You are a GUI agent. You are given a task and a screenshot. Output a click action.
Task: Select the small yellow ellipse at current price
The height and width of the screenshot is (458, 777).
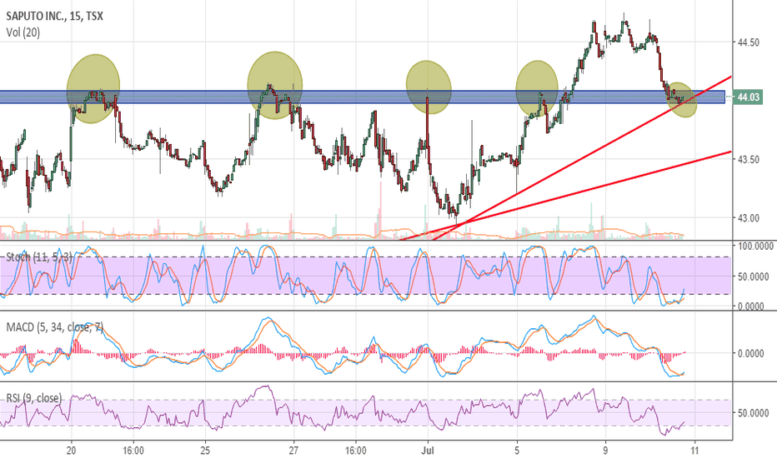pyautogui.click(x=681, y=100)
